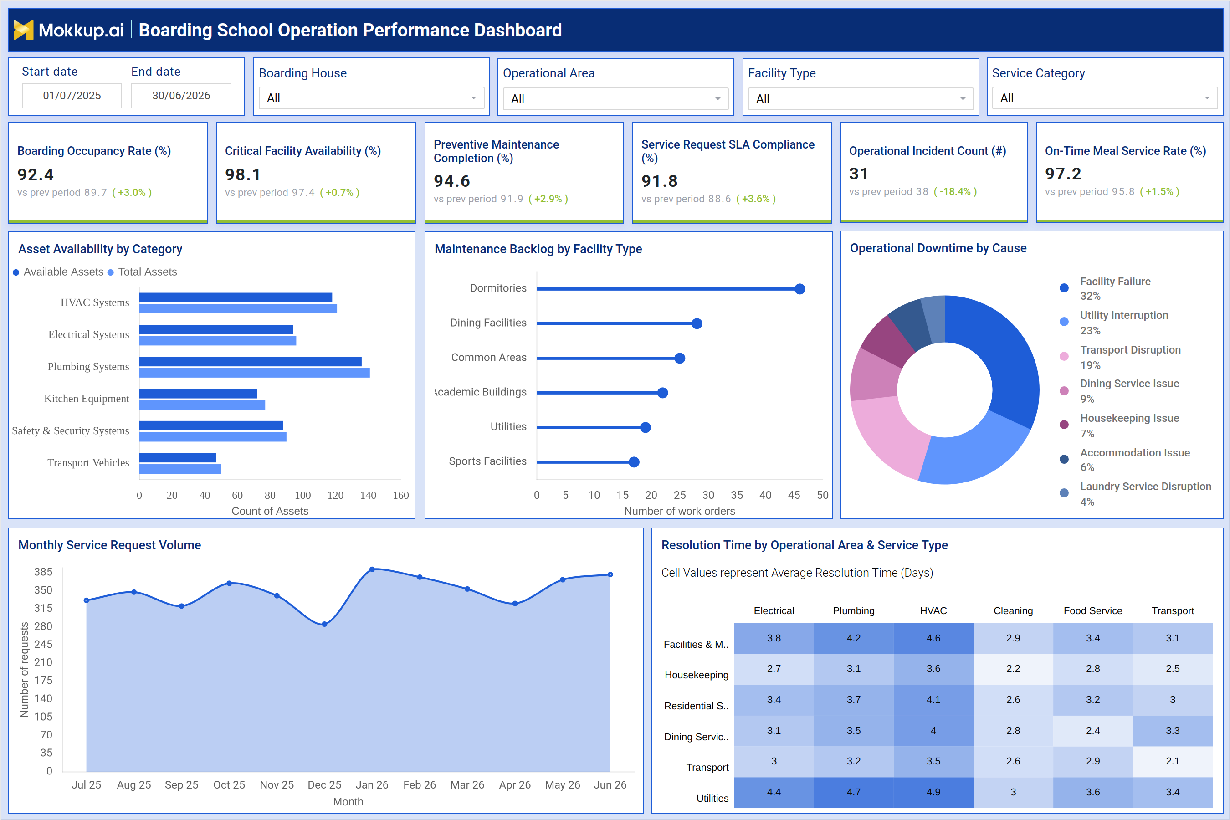1230x820 pixels.
Task: Click the HVAC Systems available assets bar
Action: [x=236, y=297]
